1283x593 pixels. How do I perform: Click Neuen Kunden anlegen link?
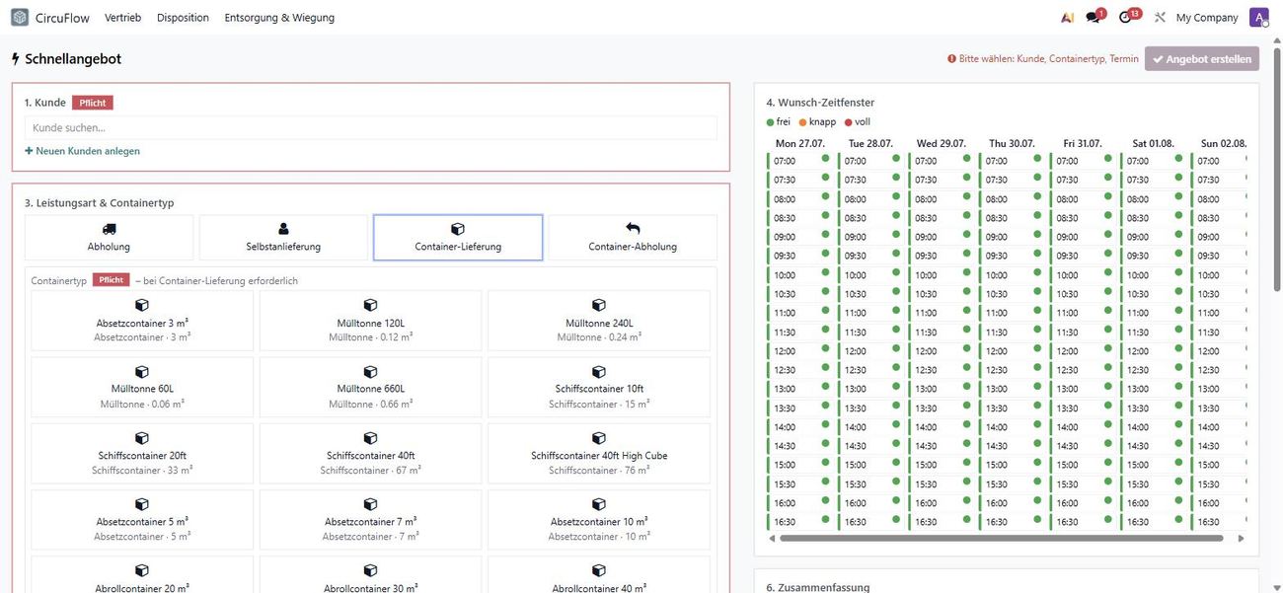click(x=82, y=151)
